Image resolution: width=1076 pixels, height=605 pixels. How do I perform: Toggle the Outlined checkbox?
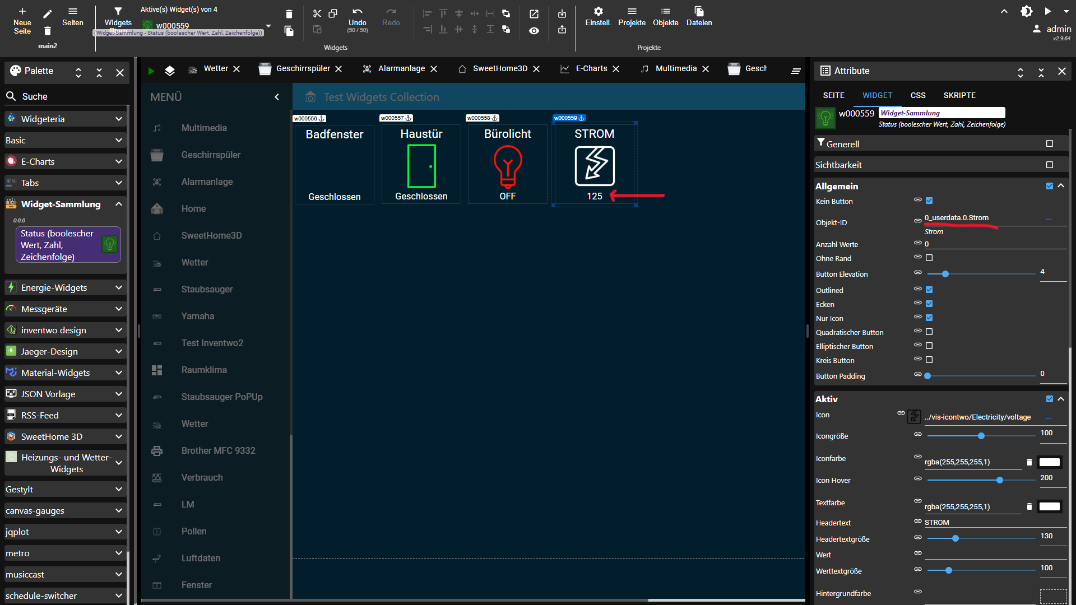point(929,290)
